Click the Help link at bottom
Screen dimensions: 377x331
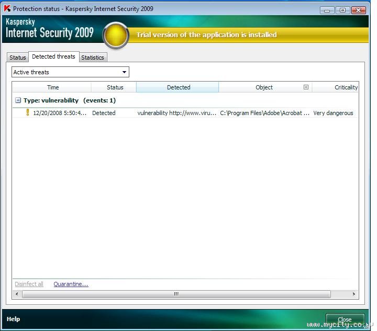click(x=13, y=319)
